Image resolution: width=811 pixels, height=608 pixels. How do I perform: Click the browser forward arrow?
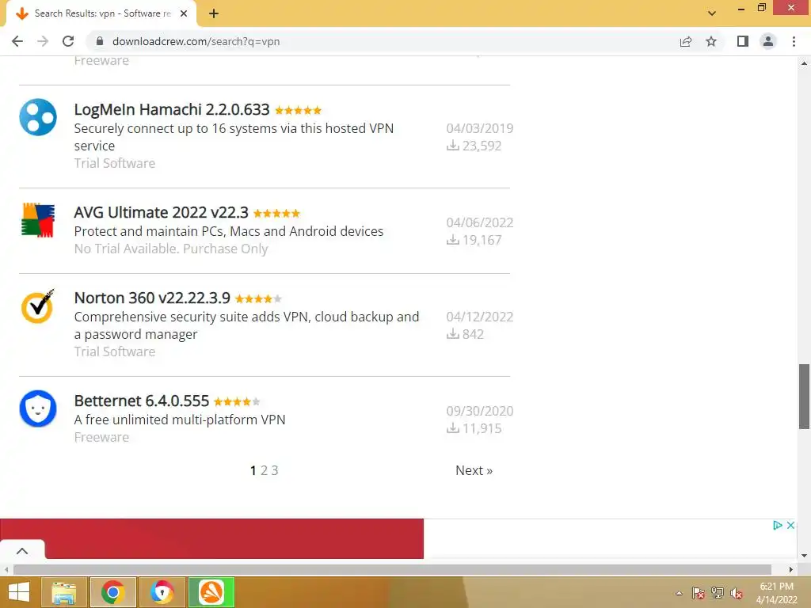[x=43, y=41]
